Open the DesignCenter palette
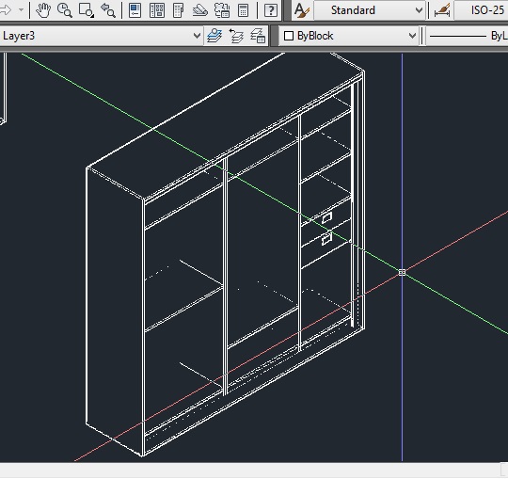 (x=157, y=10)
